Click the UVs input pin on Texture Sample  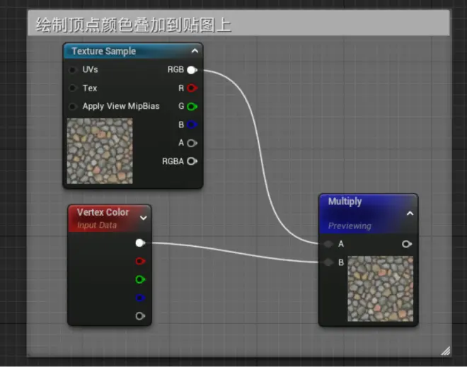coord(72,70)
